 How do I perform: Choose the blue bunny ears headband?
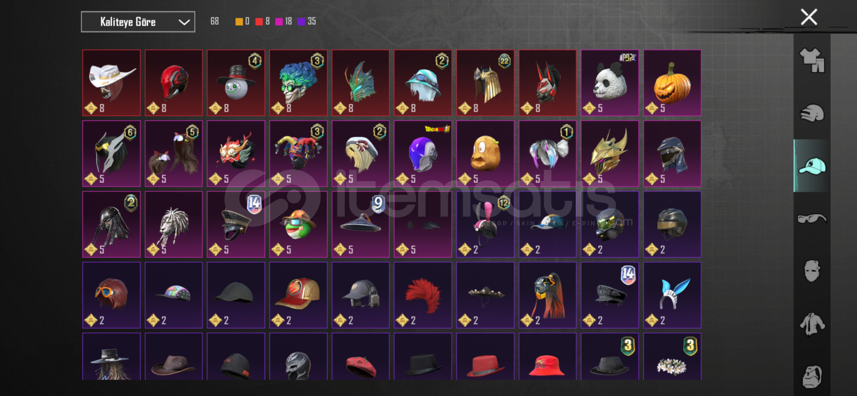672,295
